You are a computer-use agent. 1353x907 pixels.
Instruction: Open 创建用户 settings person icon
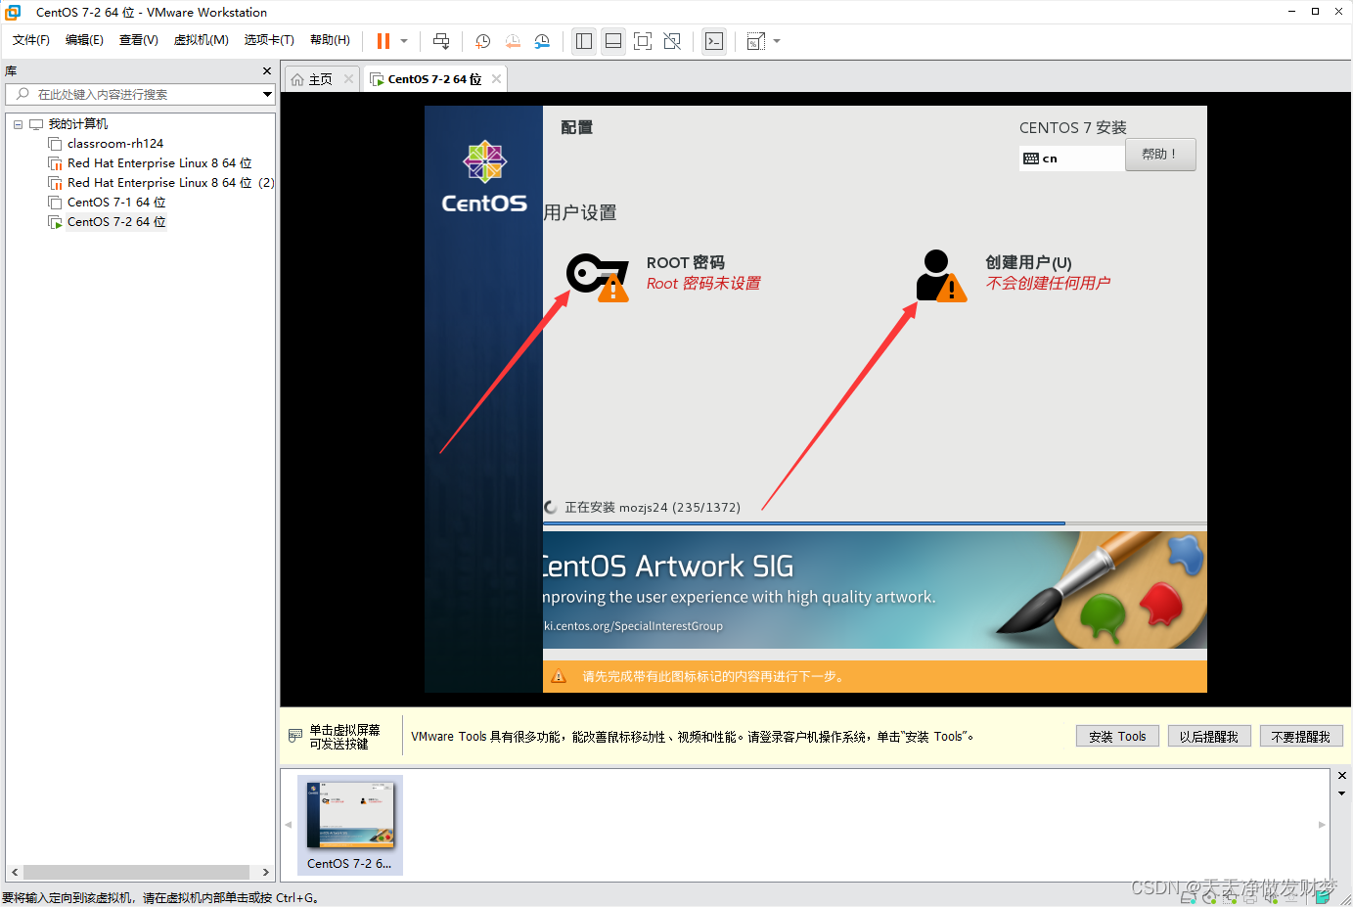[x=941, y=276]
